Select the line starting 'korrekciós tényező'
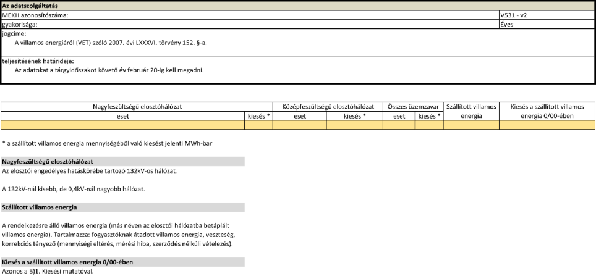 click(117, 244)
